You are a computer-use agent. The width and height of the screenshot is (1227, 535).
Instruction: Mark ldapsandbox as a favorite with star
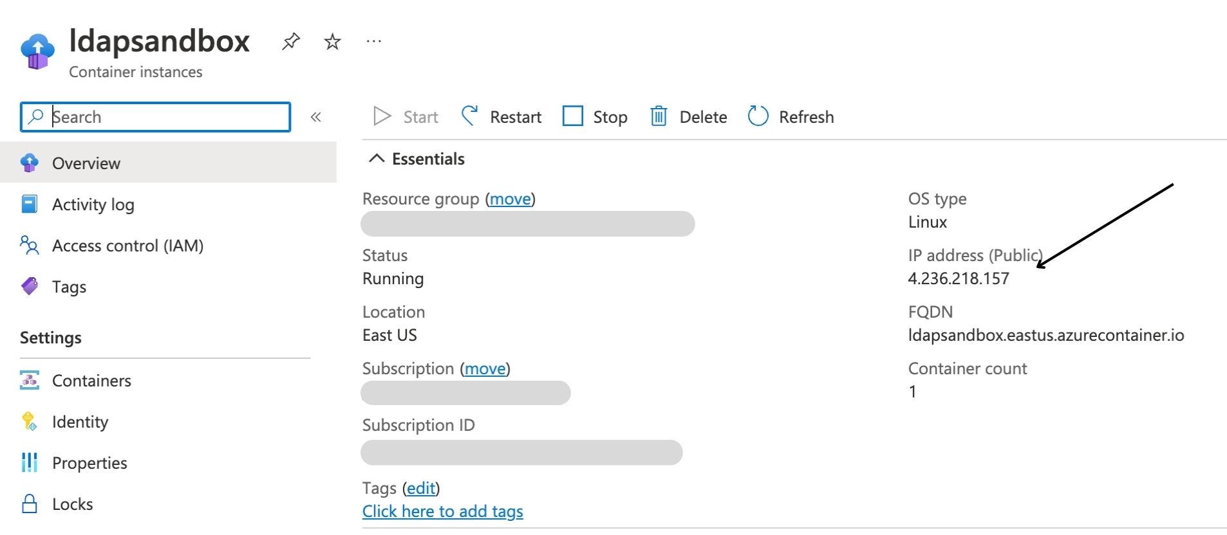[x=332, y=42]
